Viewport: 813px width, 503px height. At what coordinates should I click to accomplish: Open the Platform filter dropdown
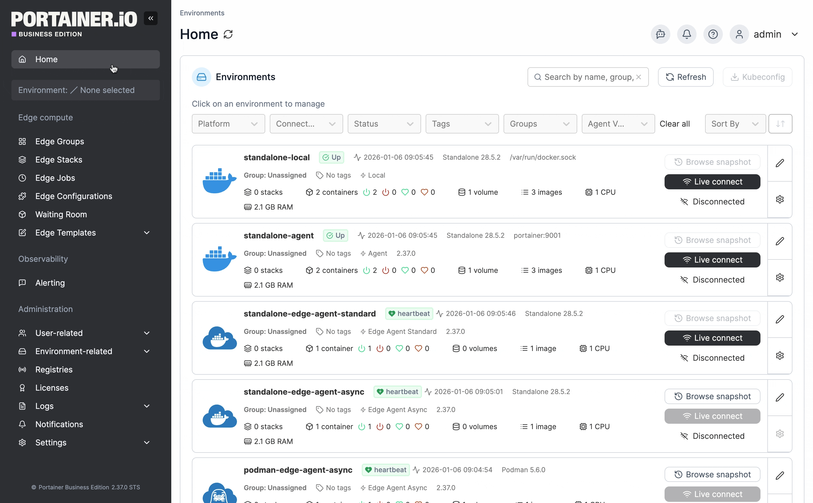coord(228,124)
